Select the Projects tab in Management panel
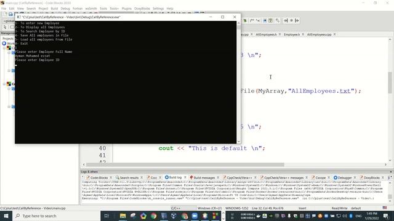 [x=8, y=39]
